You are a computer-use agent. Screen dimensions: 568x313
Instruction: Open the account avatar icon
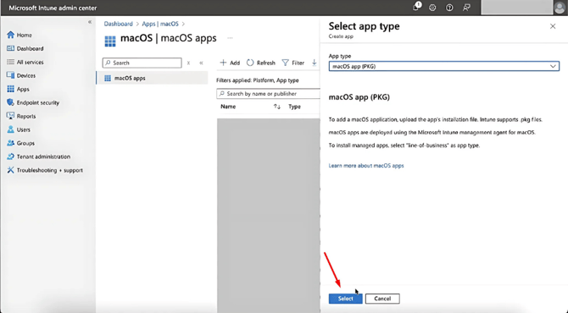pyautogui.click(x=560, y=8)
